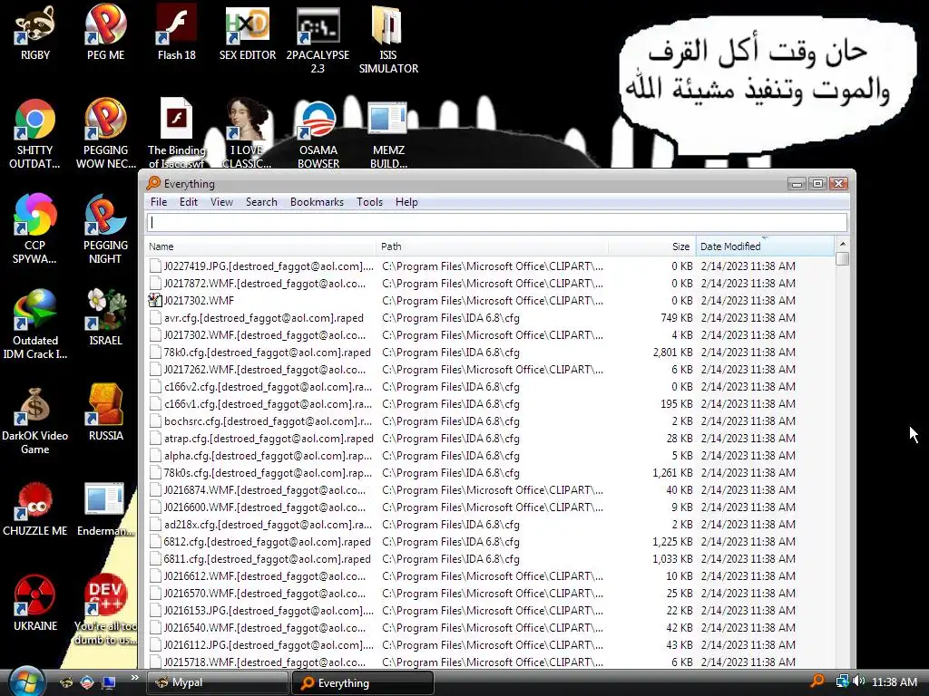Launch the PEGGING NIGHT desktop shortcut
The height and width of the screenshot is (696, 929).
click(x=105, y=228)
